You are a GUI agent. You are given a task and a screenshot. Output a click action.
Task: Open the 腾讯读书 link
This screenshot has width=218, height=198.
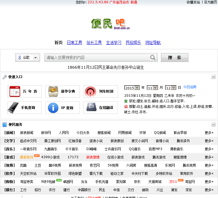pyautogui.click(x=183, y=141)
